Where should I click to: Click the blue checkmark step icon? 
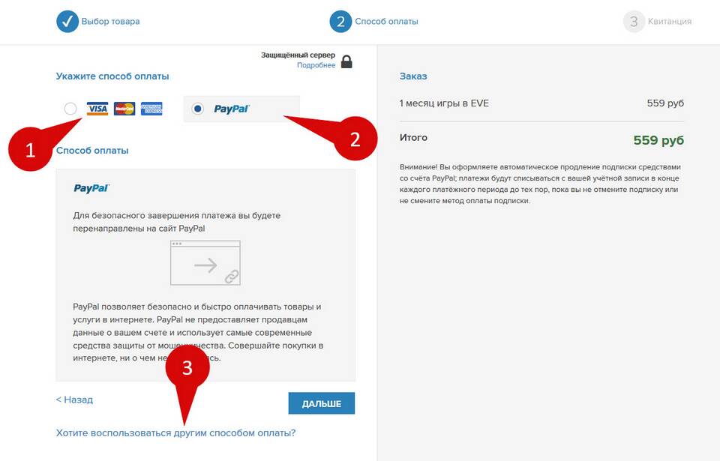(67, 22)
